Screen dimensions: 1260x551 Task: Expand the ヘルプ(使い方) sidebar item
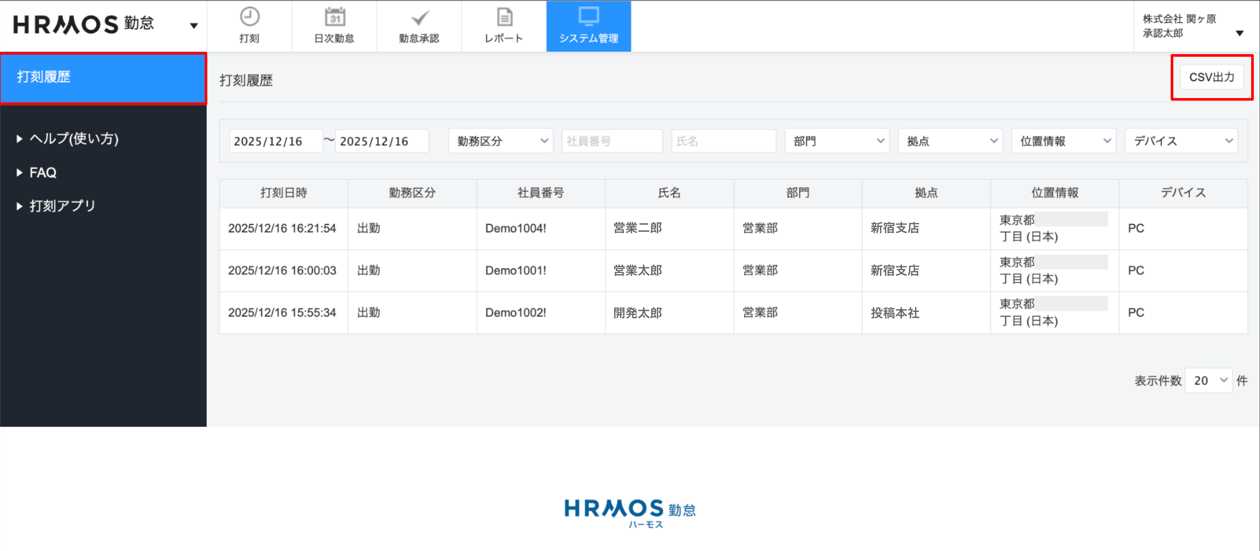(x=73, y=139)
